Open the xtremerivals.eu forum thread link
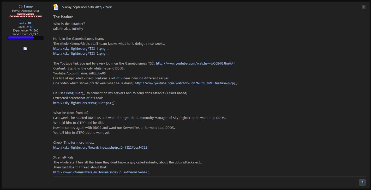Viewport: 371px width, 190px height. [x=100, y=172]
